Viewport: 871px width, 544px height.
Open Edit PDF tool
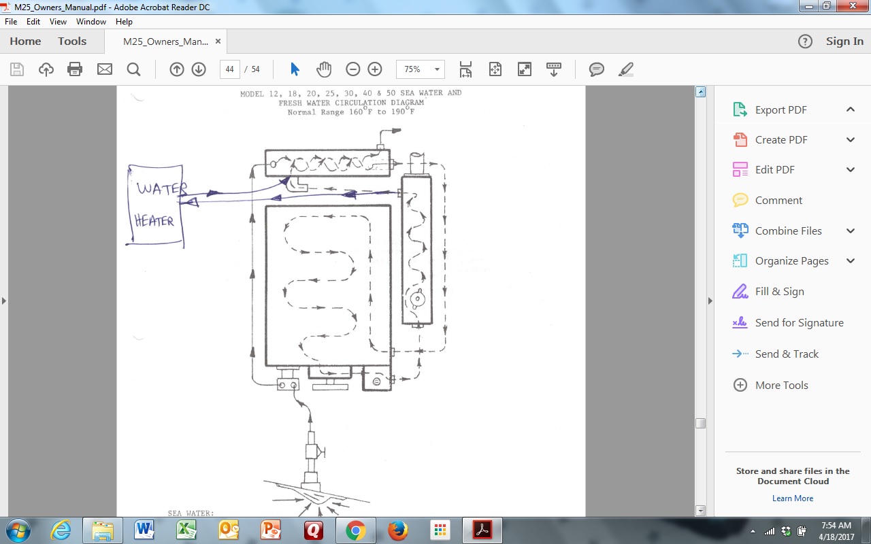point(774,169)
